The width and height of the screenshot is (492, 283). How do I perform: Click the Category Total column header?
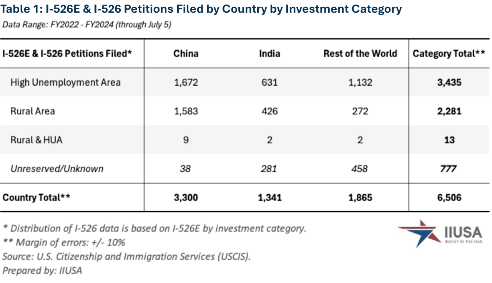point(449,53)
